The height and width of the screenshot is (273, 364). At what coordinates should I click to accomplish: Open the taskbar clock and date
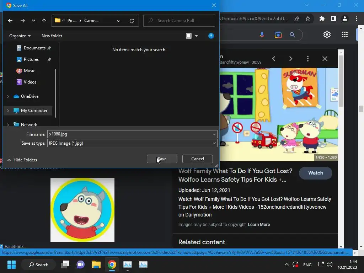[x=347, y=264]
